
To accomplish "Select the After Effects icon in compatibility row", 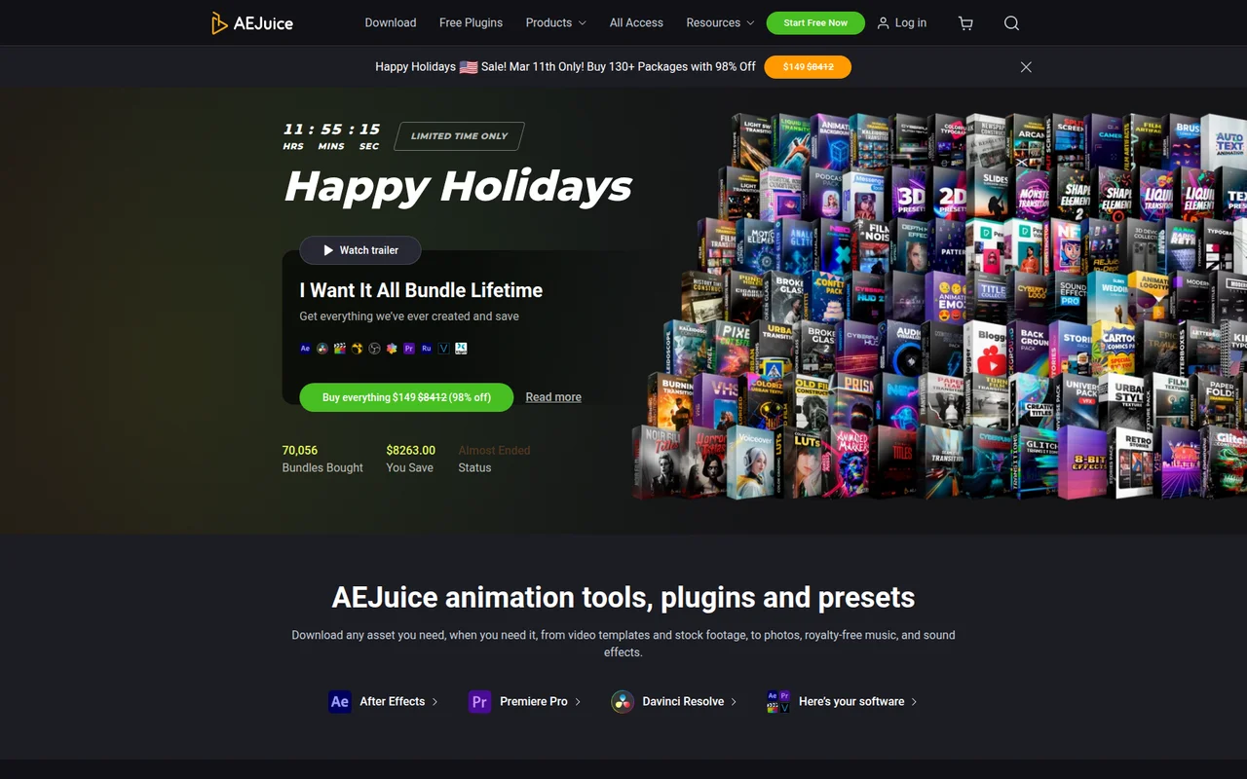I will pyautogui.click(x=339, y=701).
